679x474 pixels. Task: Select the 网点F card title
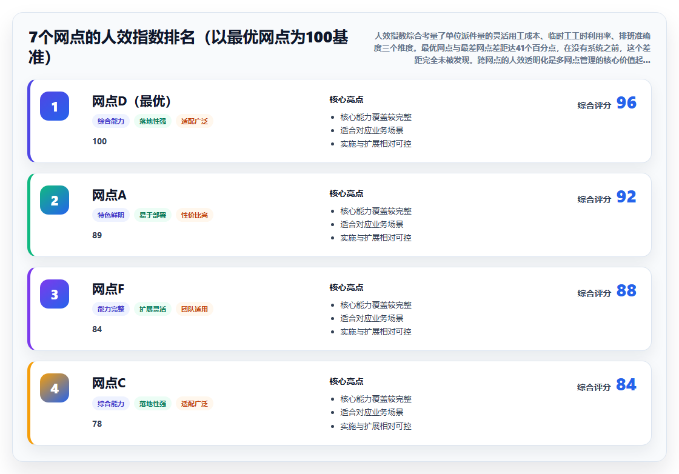[x=109, y=289]
